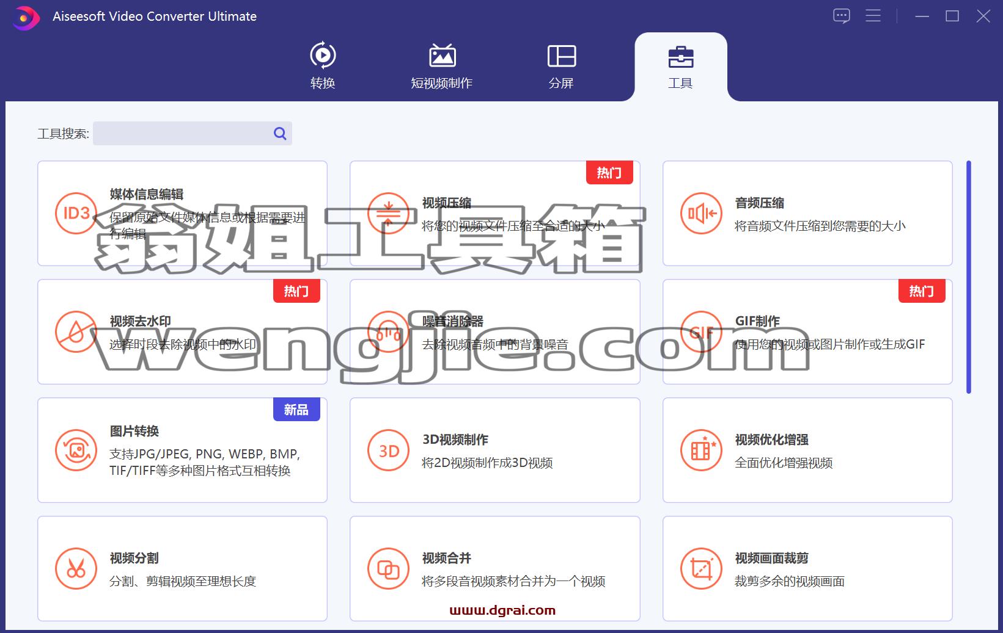Click the 图片转换 image convert icon
This screenshot has height=633, width=1003.
[x=76, y=450]
